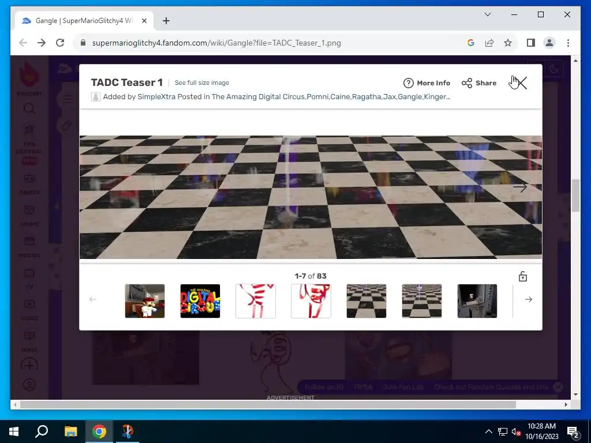This screenshot has height=443, width=591.
Task: Open File Explorer from taskbar
Action: 70,431
